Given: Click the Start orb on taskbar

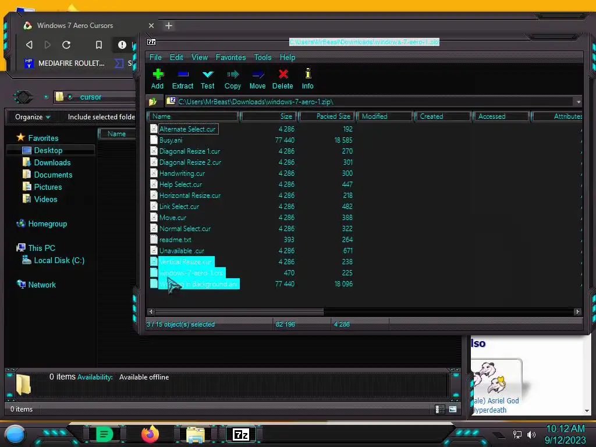Looking at the screenshot, I should pyautogui.click(x=15, y=434).
